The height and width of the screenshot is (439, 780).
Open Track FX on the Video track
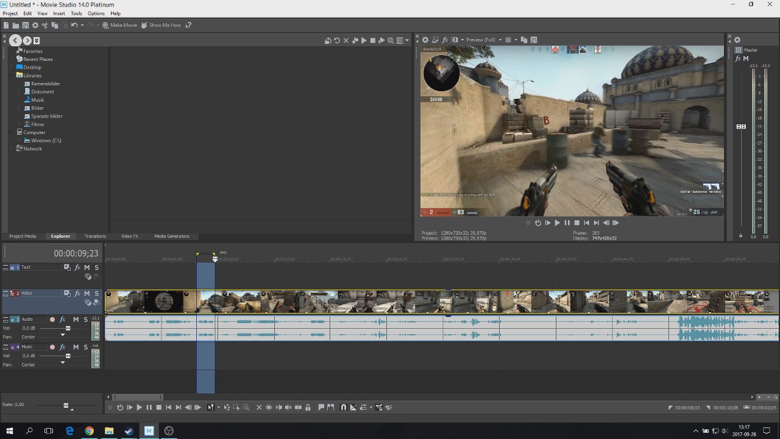click(77, 293)
